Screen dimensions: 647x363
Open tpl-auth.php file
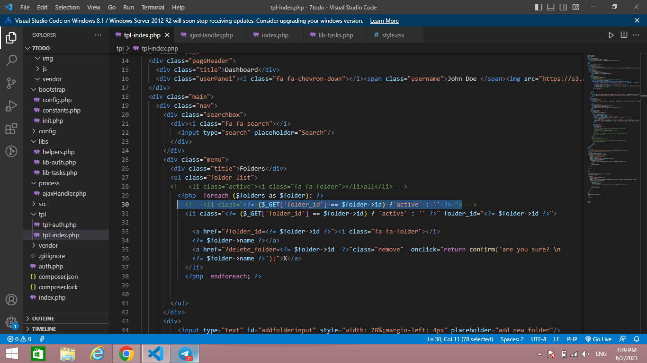click(x=66, y=225)
